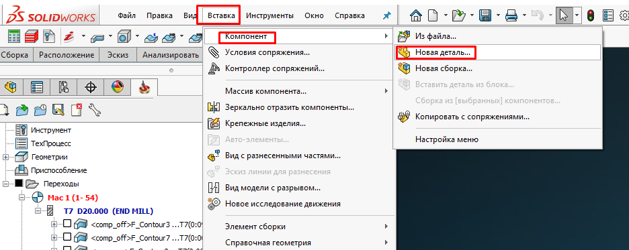Choose Из файла... from submenu
629x250 pixels.
point(497,36)
